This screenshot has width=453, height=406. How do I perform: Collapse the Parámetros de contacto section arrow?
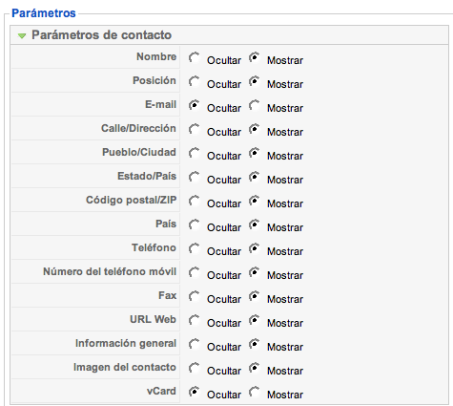22,35
